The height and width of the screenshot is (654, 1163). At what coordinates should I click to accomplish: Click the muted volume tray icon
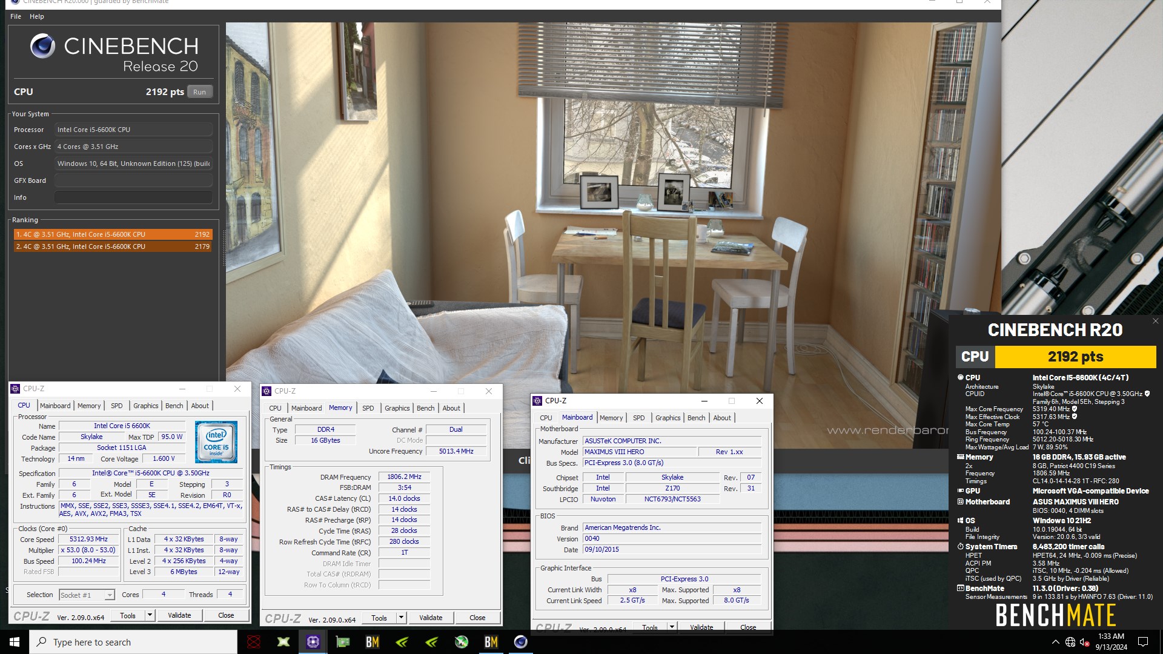click(x=1085, y=642)
